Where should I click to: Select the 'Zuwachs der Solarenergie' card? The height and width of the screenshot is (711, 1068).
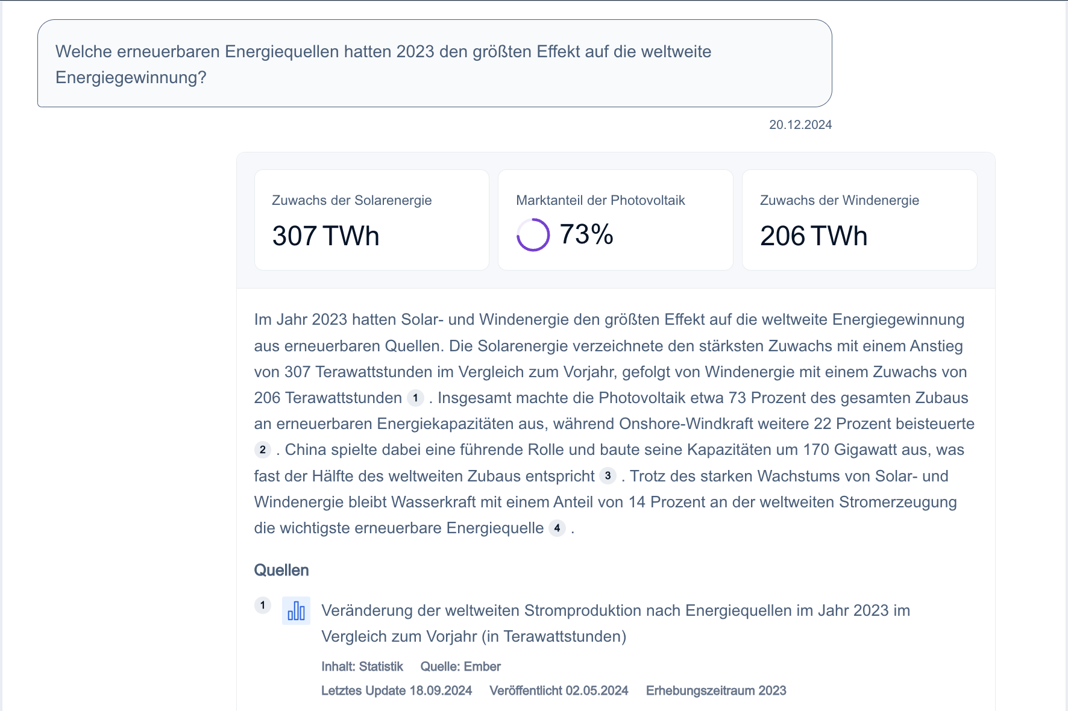click(x=371, y=219)
